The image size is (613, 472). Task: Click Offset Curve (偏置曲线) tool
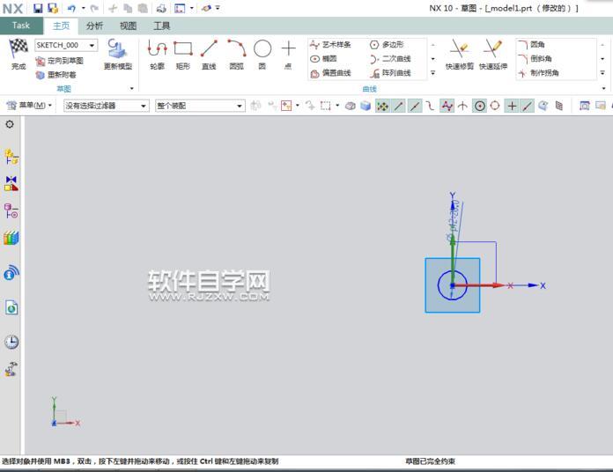[x=330, y=73]
